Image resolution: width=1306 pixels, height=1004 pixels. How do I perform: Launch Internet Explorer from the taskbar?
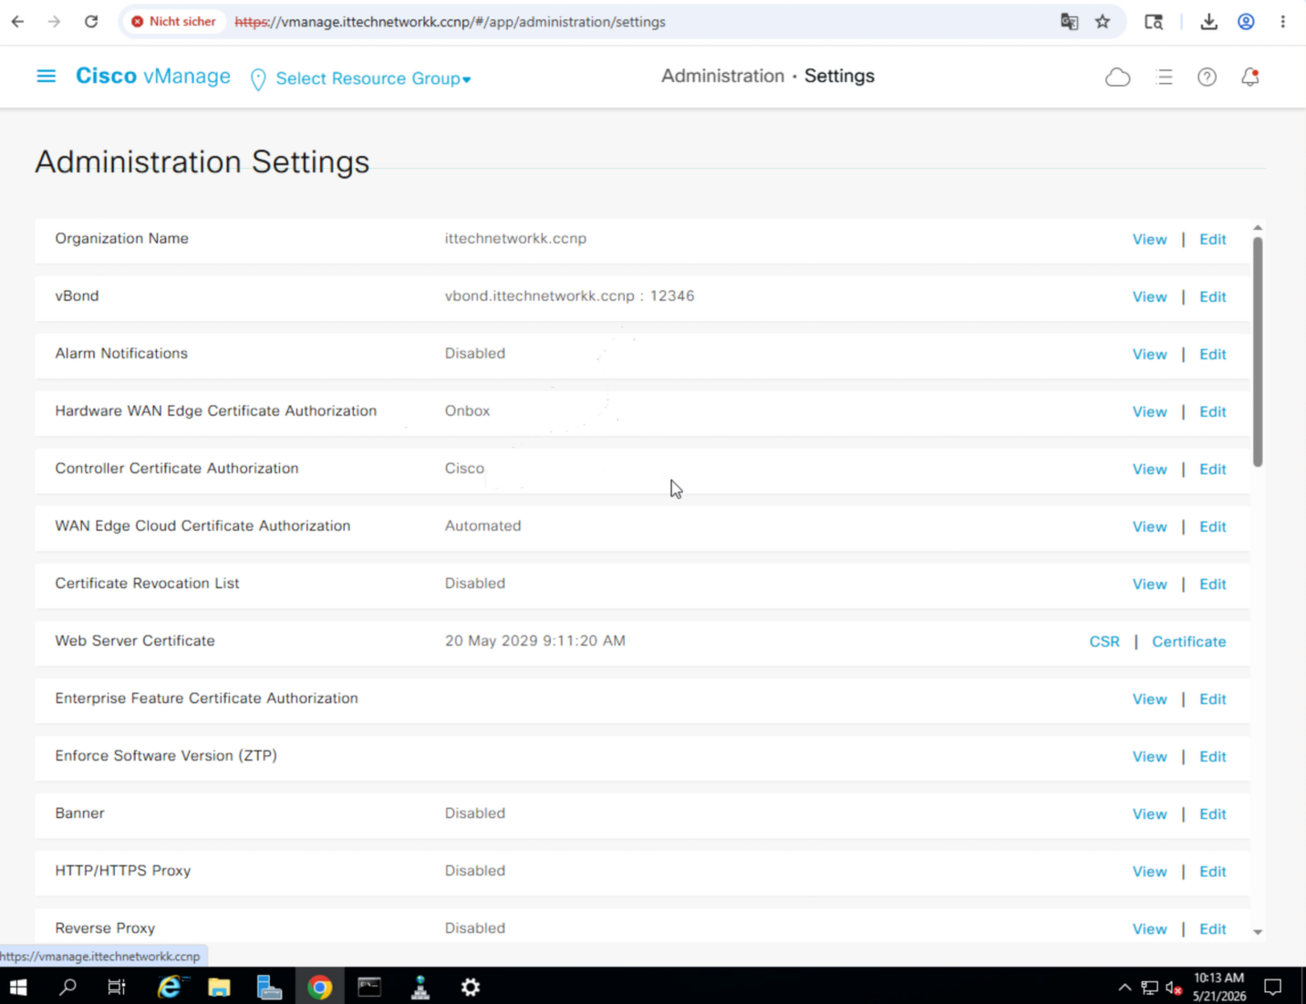(170, 987)
